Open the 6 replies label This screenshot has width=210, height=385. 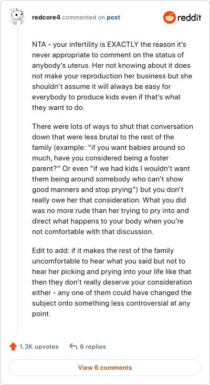coord(93,347)
